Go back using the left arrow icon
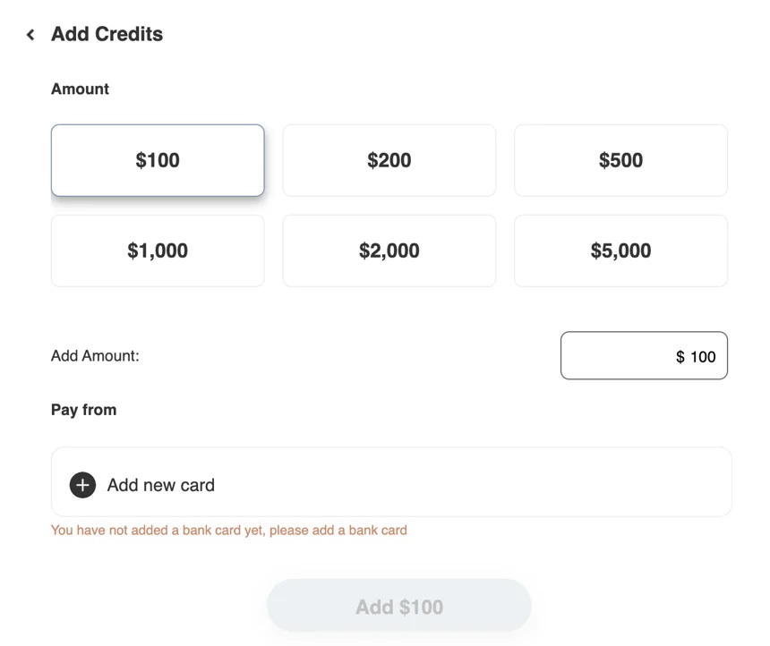 (x=30, y=35)
